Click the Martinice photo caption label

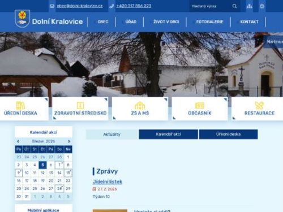pos(275,42)
